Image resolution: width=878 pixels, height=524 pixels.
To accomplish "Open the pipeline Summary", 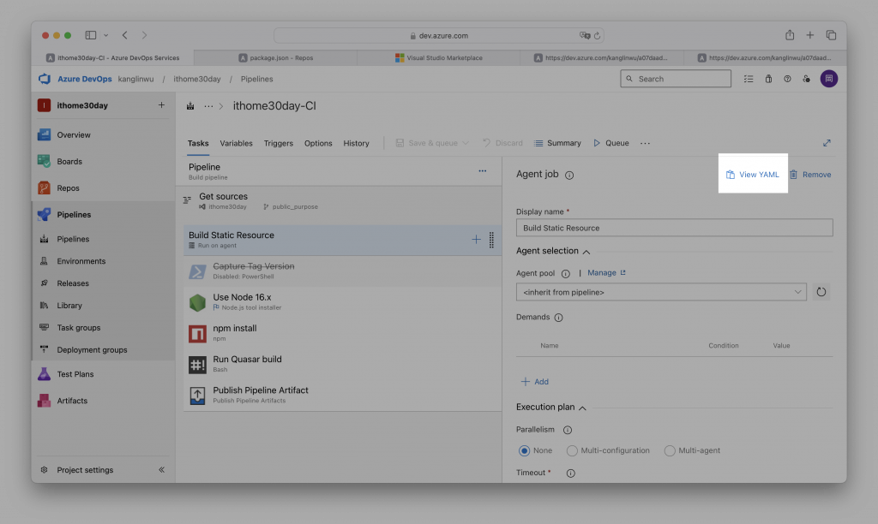I will click(557, 143).
